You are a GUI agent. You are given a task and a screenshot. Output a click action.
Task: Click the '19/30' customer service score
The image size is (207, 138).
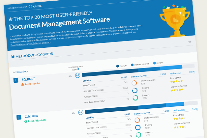(163, 74)
